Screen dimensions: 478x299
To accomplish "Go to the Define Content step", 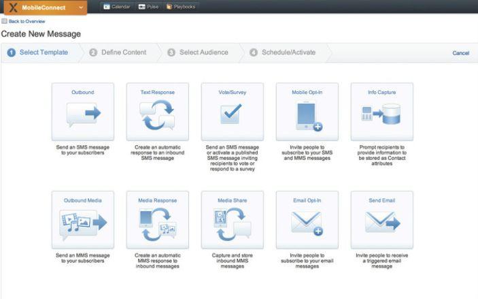I will tap(118, 52).
